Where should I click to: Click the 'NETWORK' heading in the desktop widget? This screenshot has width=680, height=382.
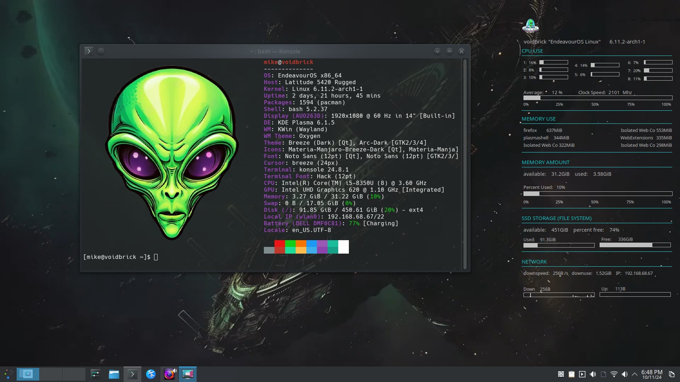tap(534, 262)
